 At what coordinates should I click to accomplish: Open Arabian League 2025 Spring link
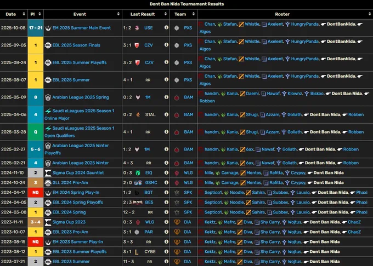pyautogui.click(x=81, y=97)
